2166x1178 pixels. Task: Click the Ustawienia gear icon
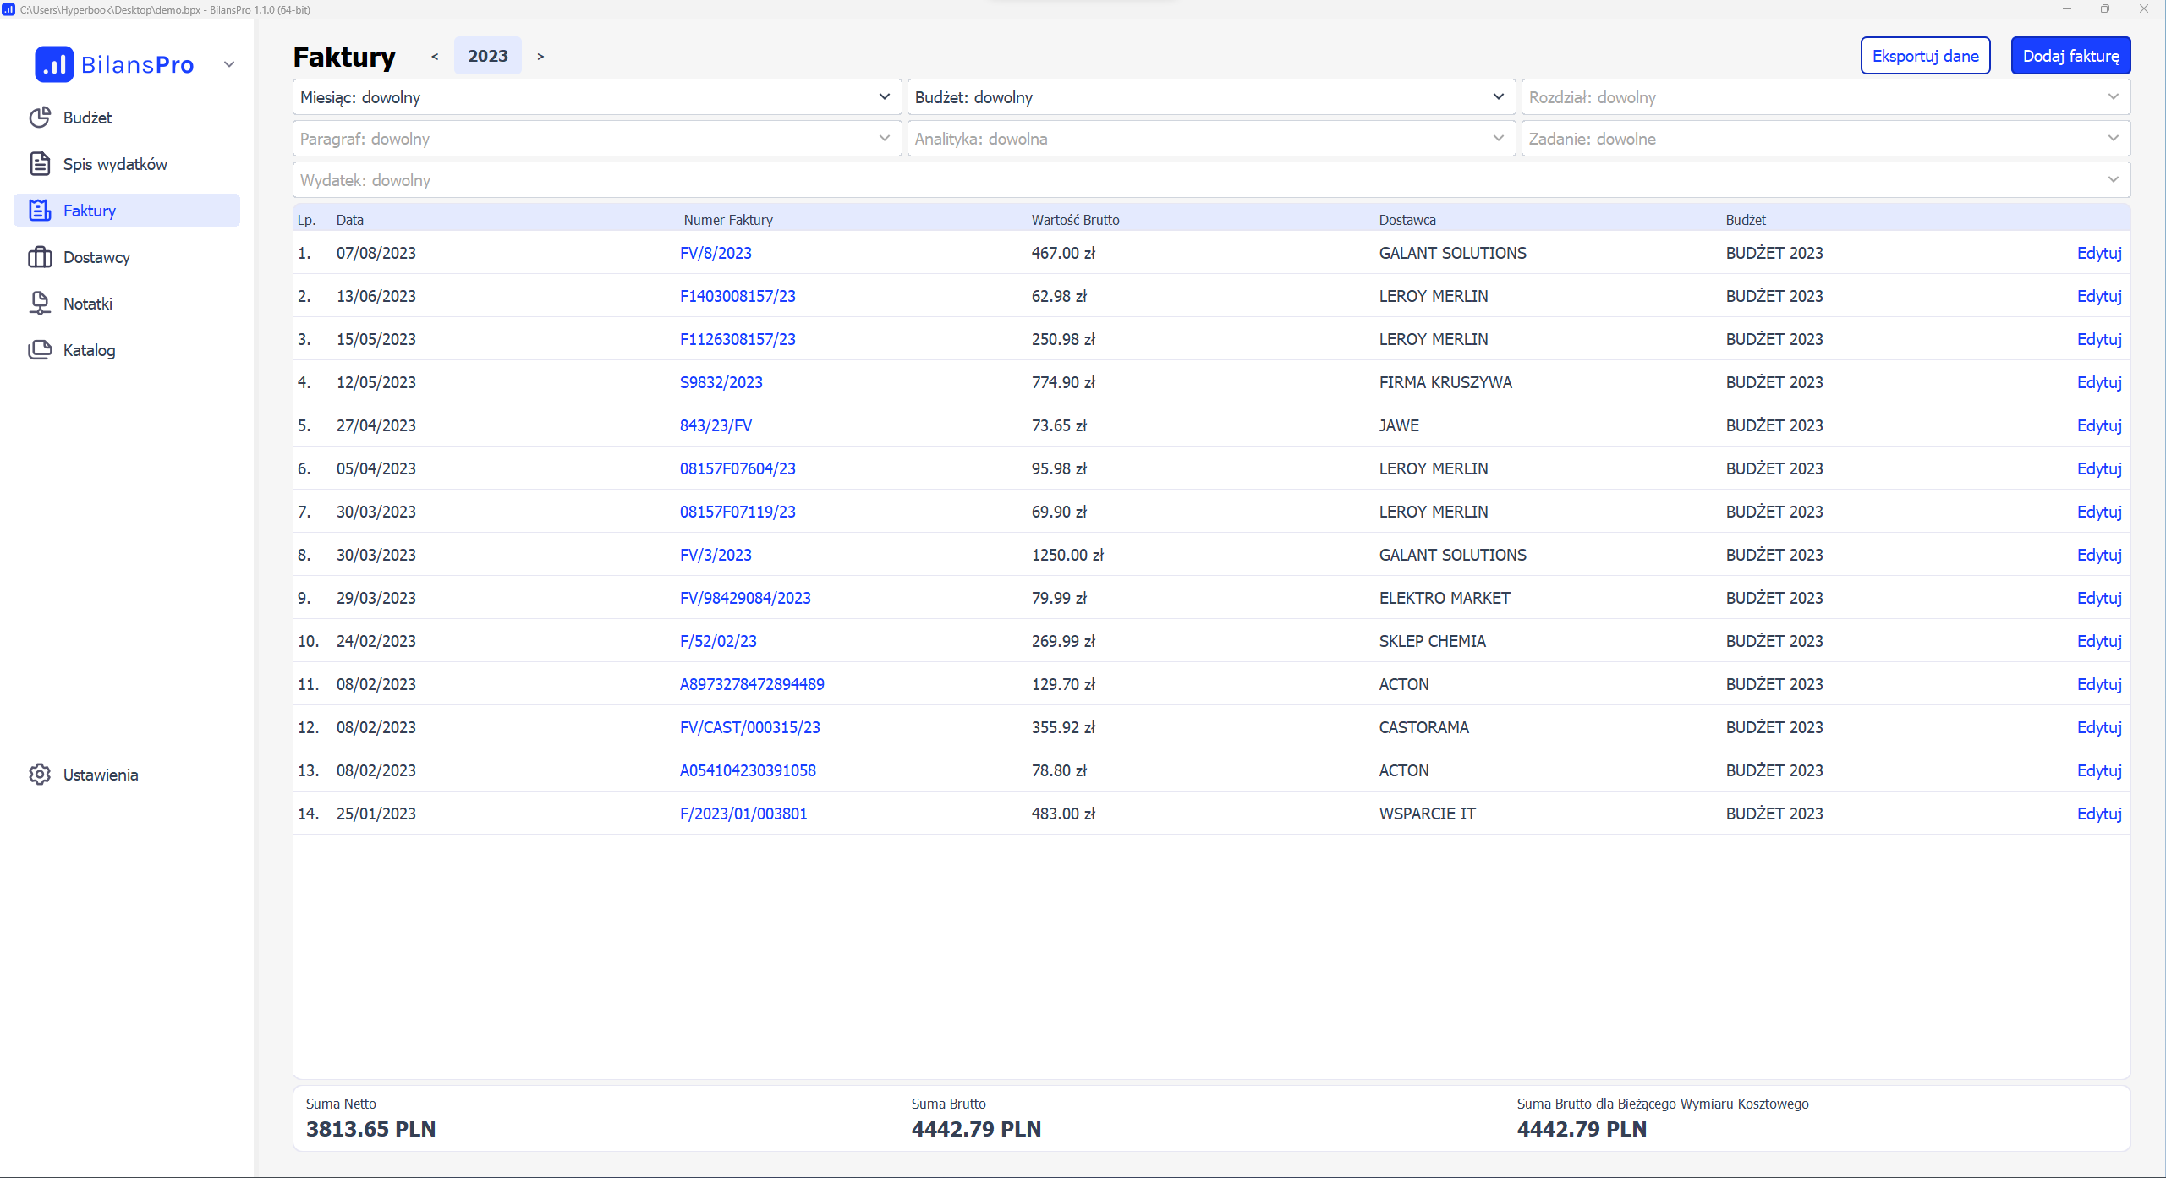tap(40, 775)
